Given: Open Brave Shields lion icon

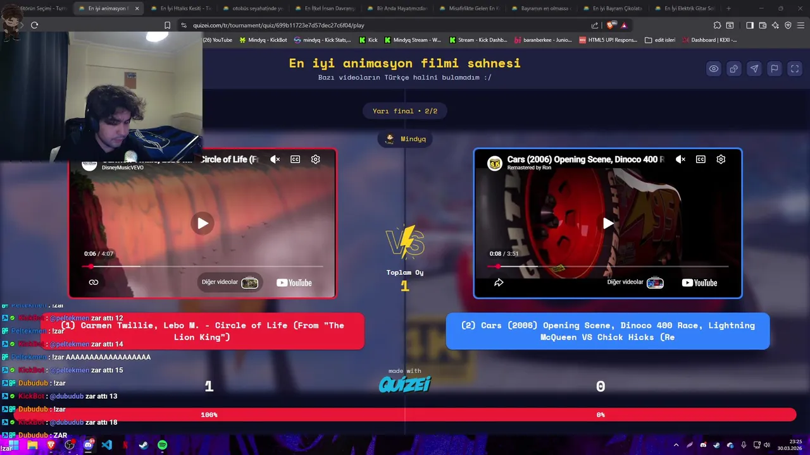Looking at the screenshot, I should 610,25.
